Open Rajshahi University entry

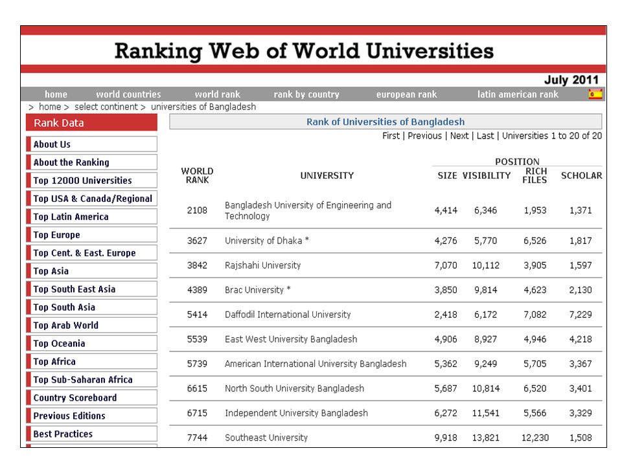click(262, 265)
